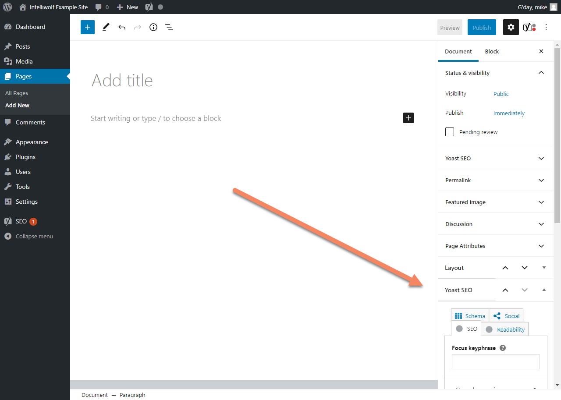Viewport: 561px width, 400px height.
Task: Click the Redo arrow
Action: (138, 27)
